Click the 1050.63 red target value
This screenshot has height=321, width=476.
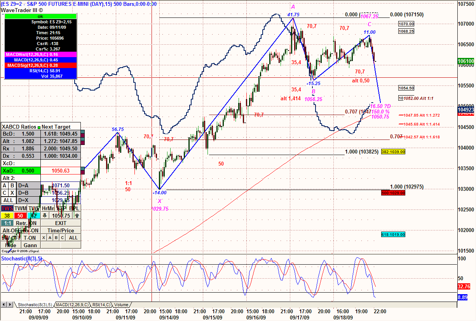point(60,171)
